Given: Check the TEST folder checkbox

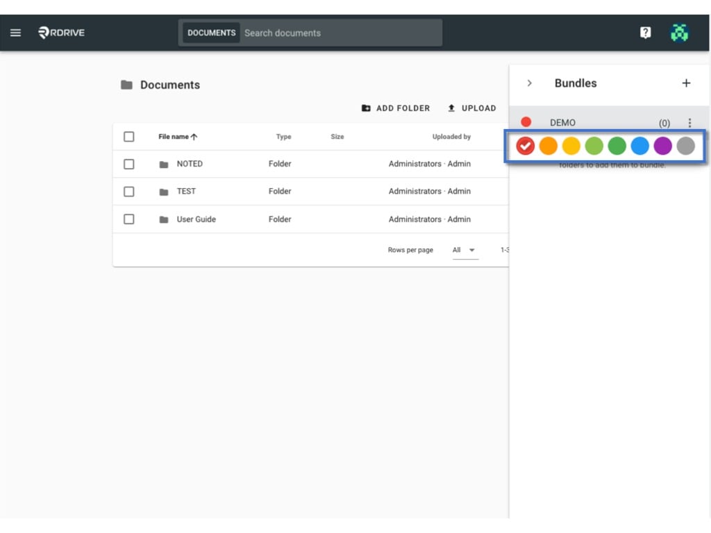Looking at the screenshot, I should coord(128,192).
